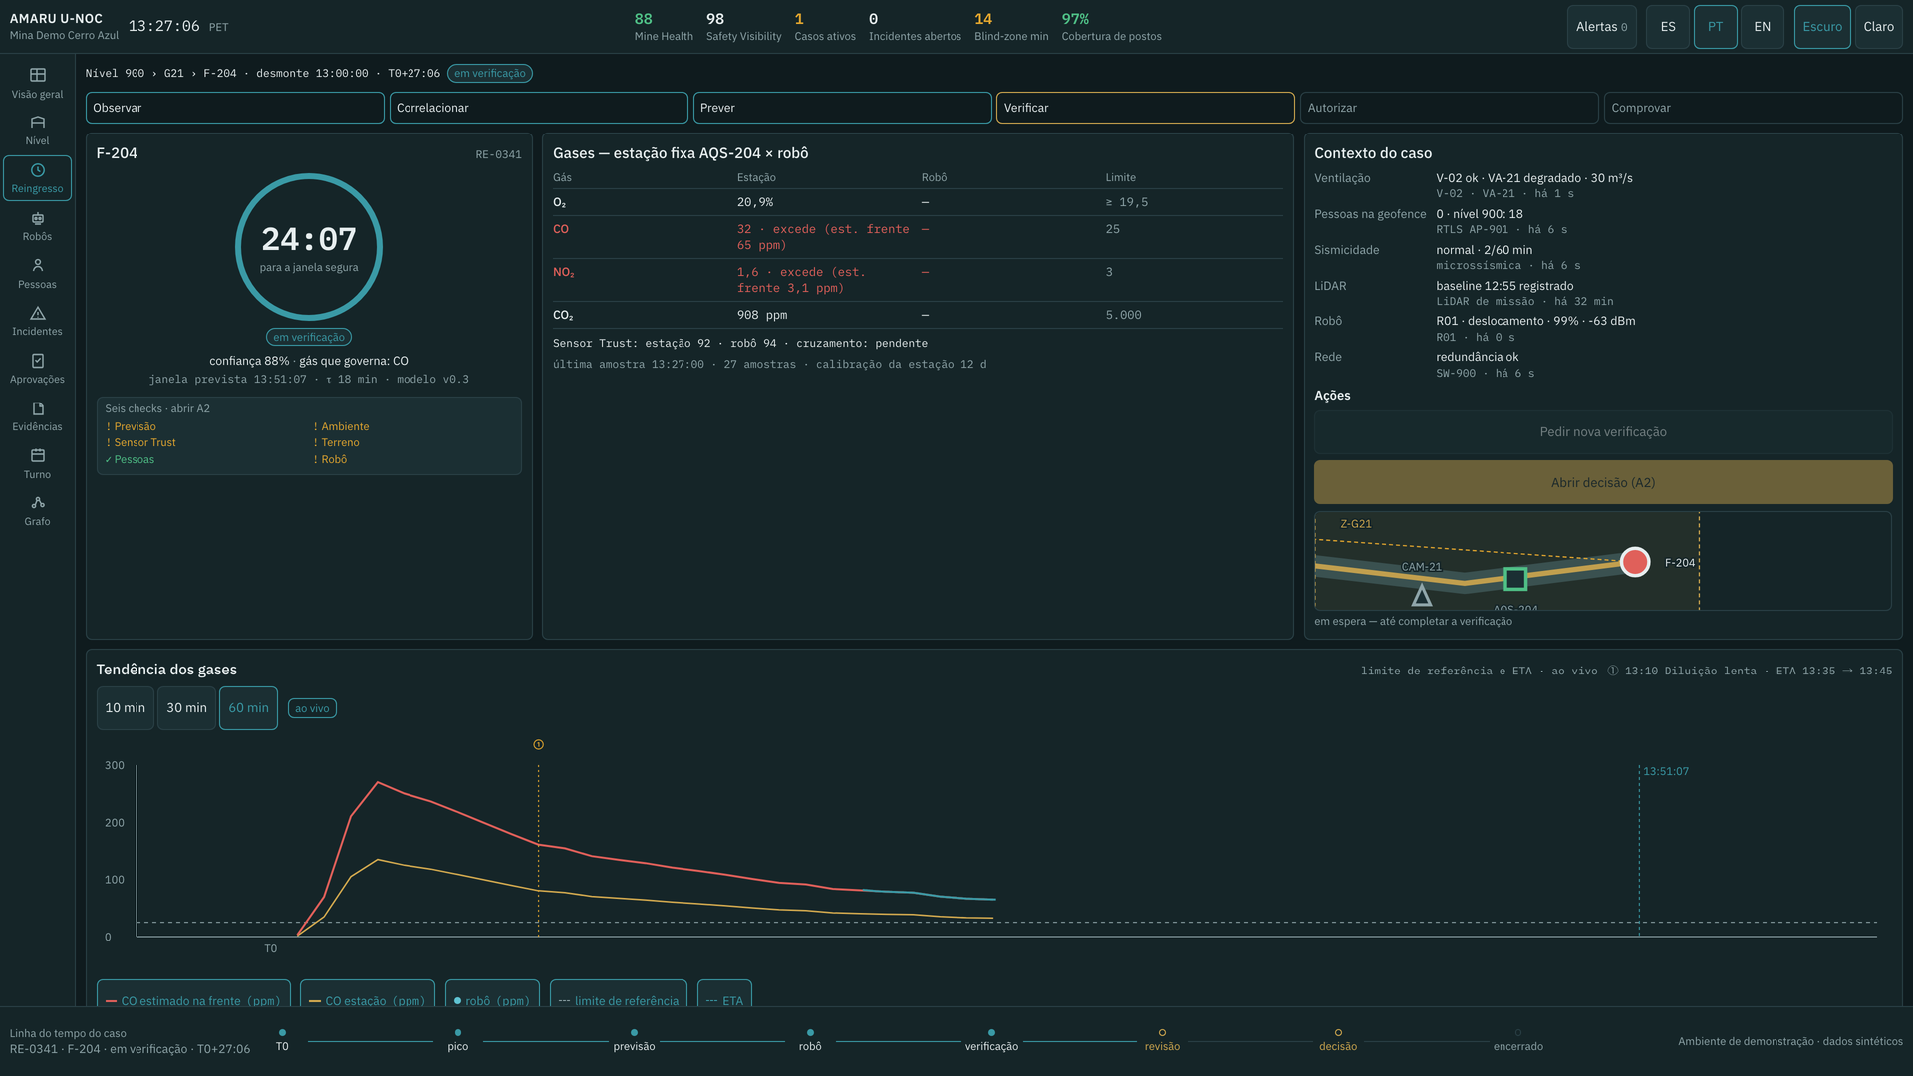Image resolution: width=1913 pixels, height=1076 pixels.
Task: Go to the Correlacionar step
Action: click(538, 108)
